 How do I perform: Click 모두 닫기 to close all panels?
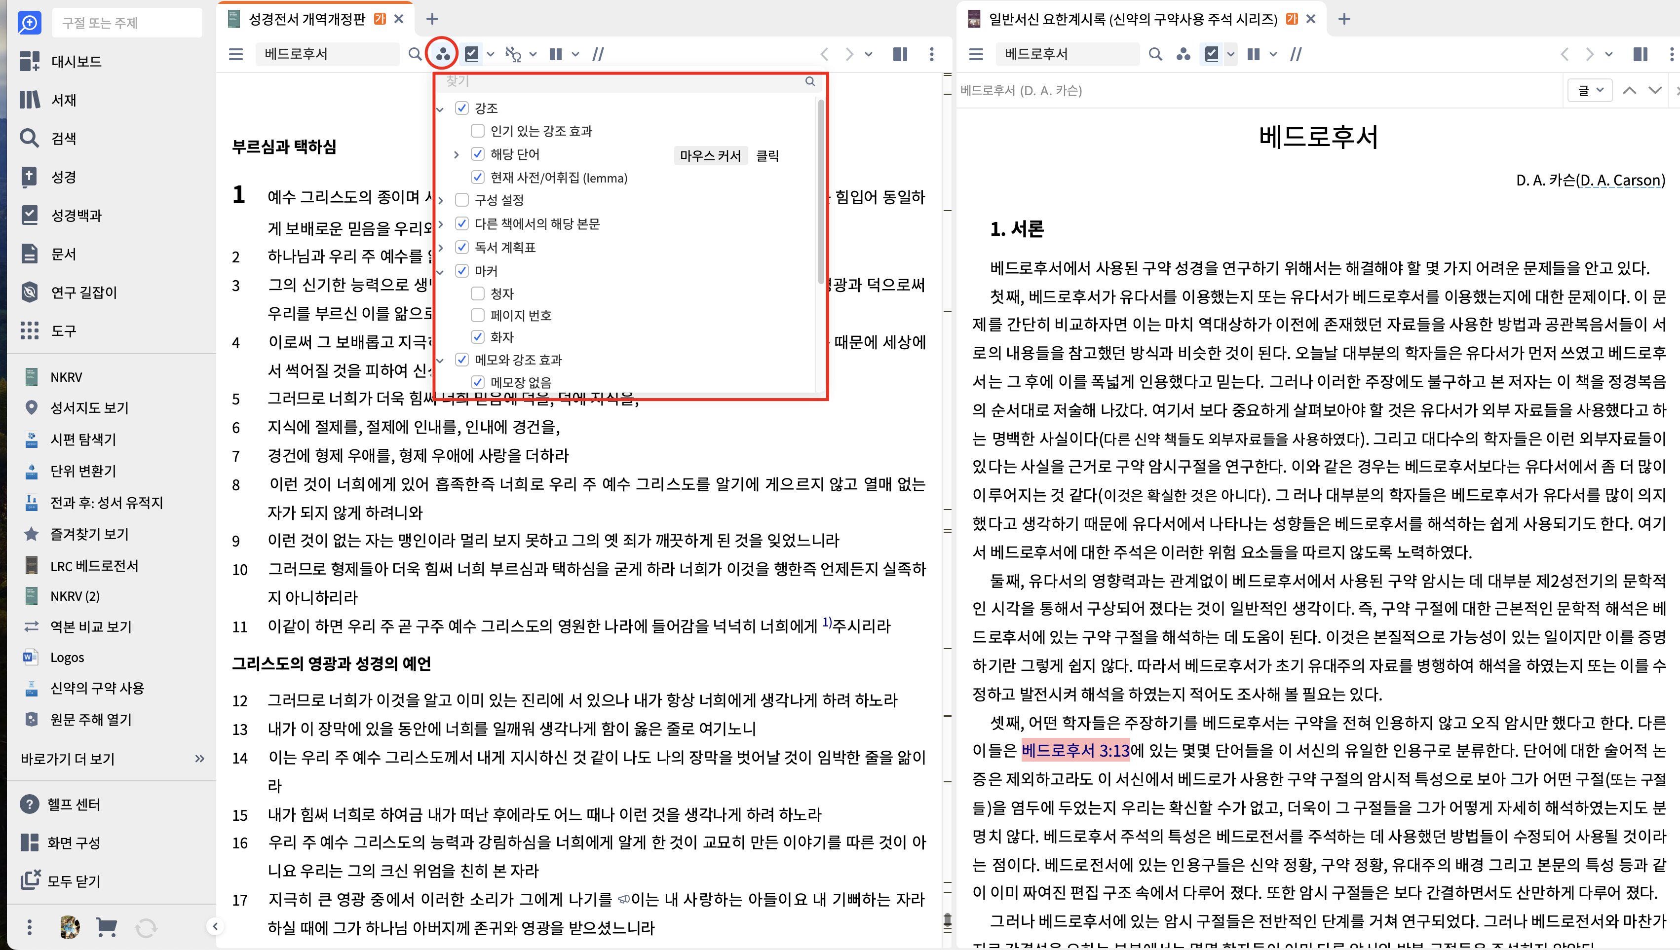tap(60, 881)
